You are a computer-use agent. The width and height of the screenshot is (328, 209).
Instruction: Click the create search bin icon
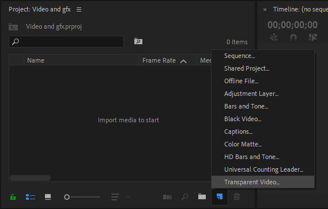138,41
